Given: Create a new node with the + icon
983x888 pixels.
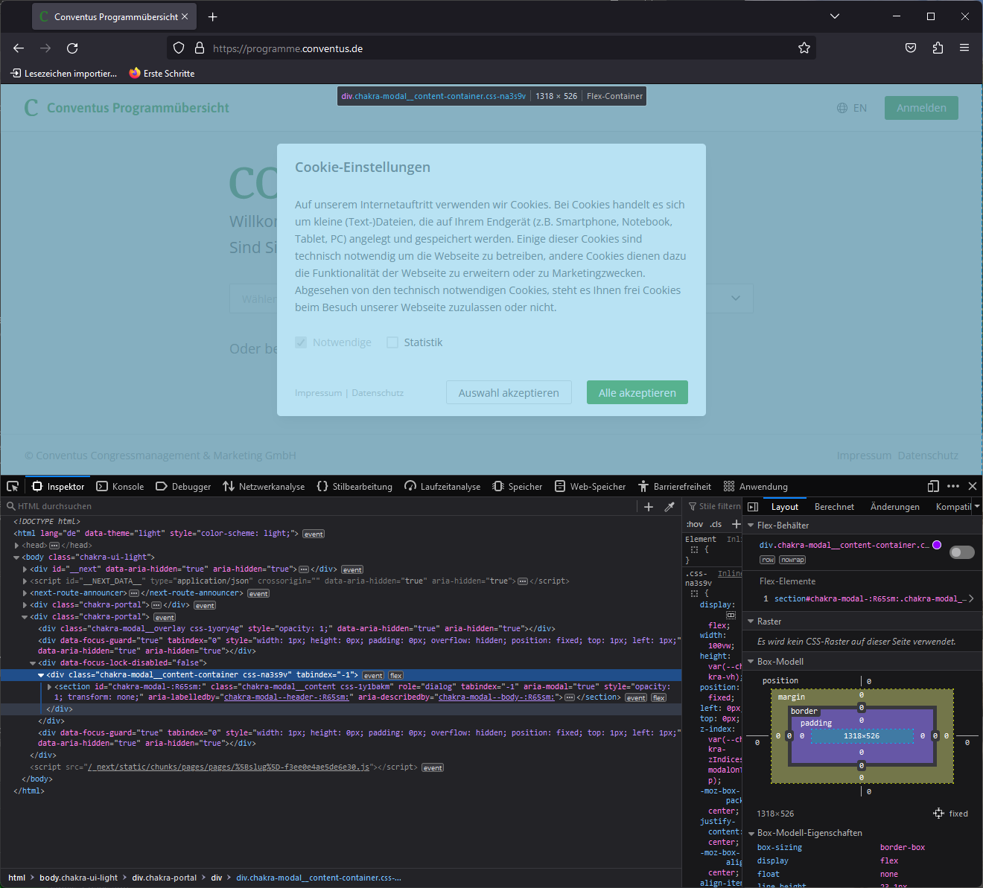Looking at the screenshot, I should pos(649,506).
